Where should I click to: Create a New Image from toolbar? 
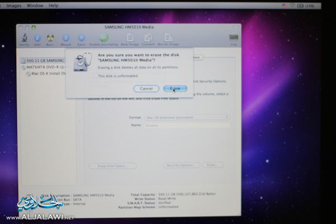coord(130,38)
